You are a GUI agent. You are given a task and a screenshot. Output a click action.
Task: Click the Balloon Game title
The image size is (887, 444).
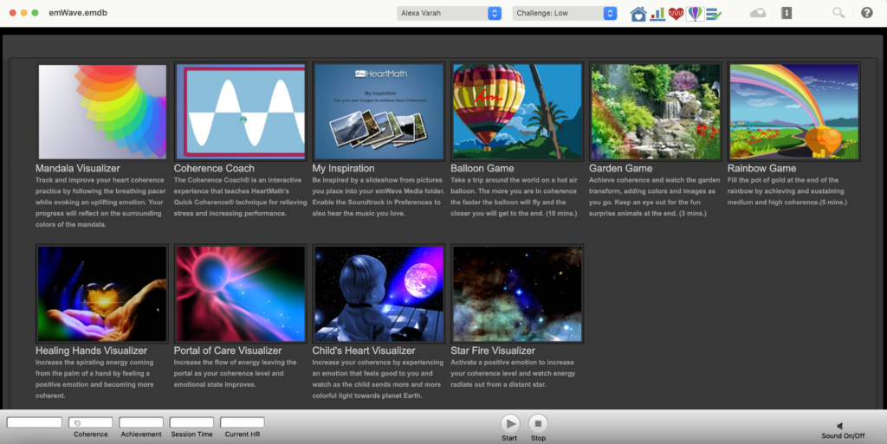[x=482, y=168]
